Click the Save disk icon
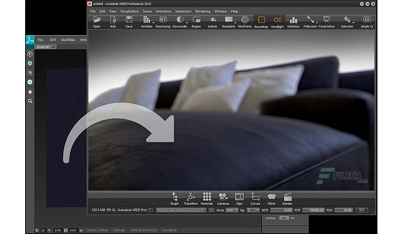404x234 pixels. [x=129, y=20]
